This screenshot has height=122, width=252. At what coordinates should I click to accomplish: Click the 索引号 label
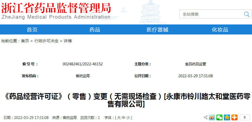(30, 64)
